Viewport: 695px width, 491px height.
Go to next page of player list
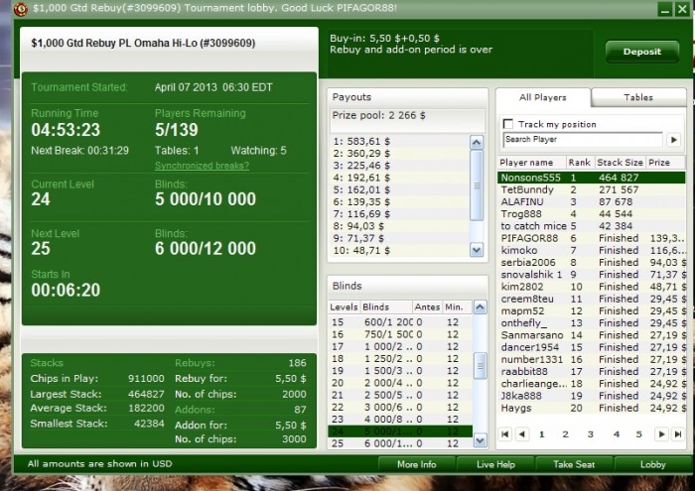(x=661, y=434)
